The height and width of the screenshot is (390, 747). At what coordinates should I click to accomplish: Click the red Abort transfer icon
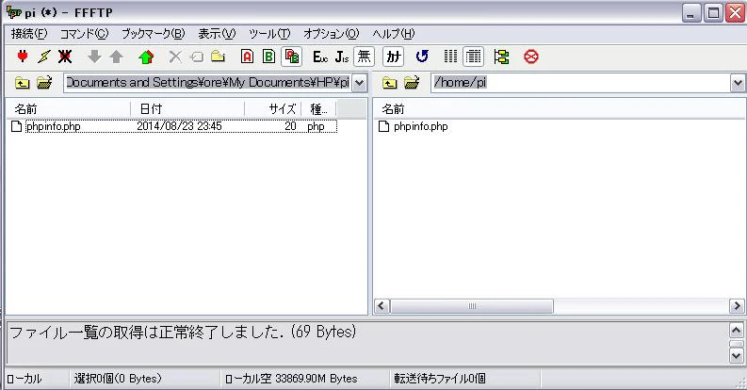click(x=530, y=57)
